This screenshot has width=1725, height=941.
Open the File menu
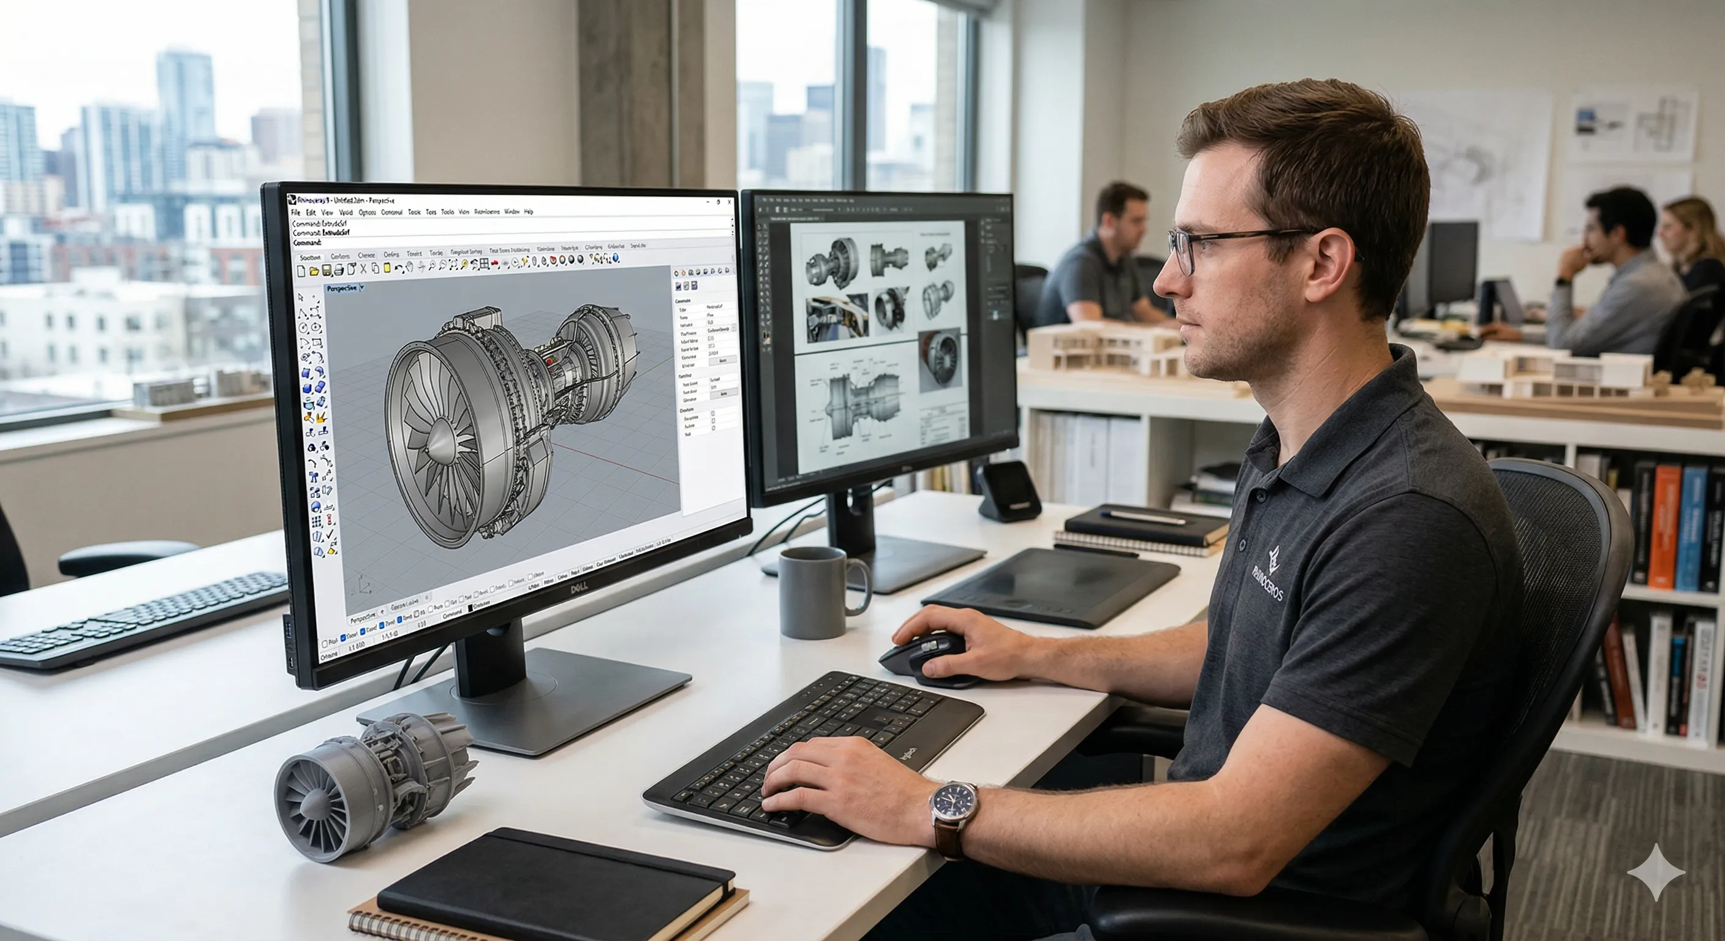coord(295,213)
